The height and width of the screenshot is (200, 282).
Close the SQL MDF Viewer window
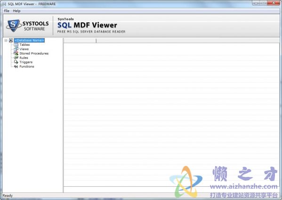[x=274, y=3]
